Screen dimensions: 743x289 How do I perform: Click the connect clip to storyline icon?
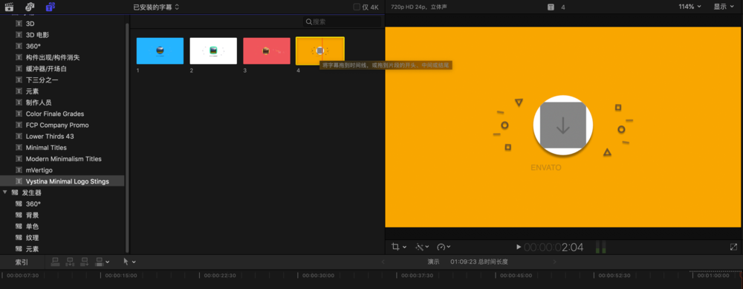(55, 262)
